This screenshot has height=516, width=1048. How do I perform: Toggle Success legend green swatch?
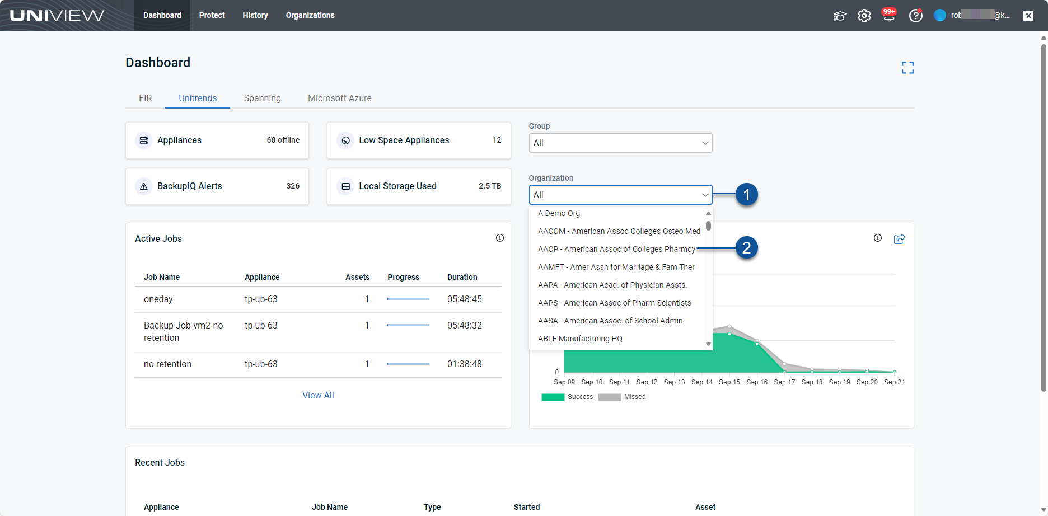coord(553,397)
